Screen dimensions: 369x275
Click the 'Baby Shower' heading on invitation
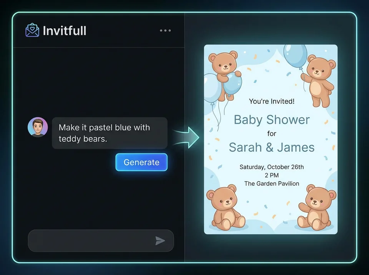click(x=272, y=120)
